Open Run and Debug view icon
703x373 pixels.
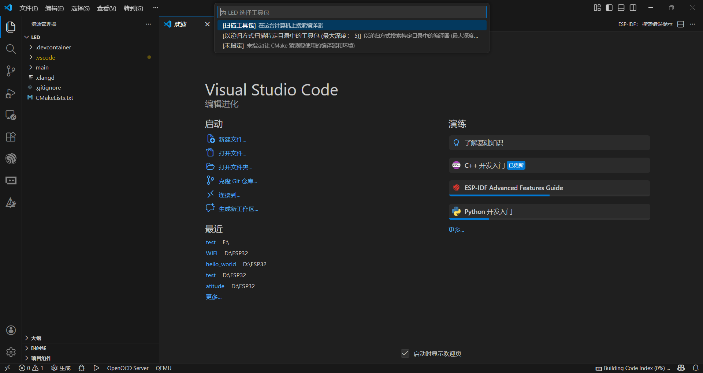(11, 93)
